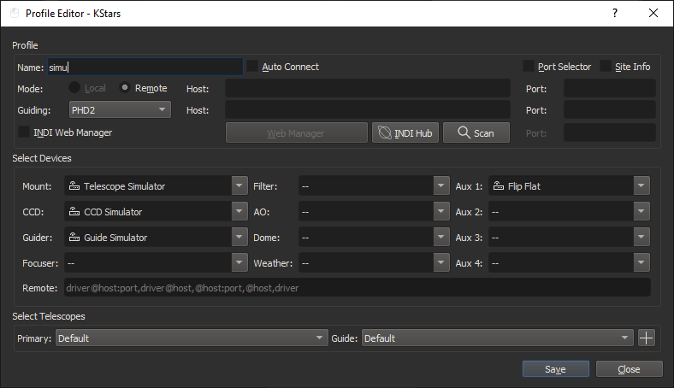Click the profile Name input field

tap(145, 67)
